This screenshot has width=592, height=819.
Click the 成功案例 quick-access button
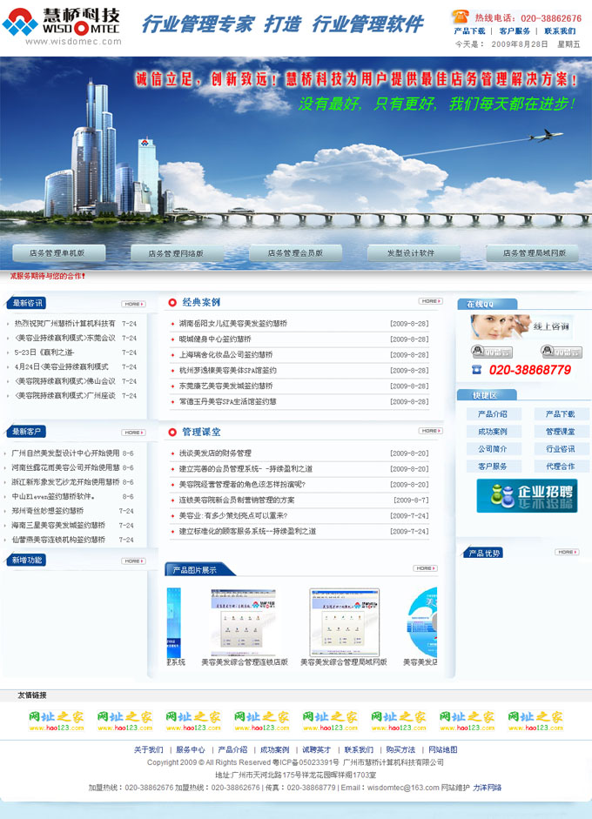pos(492,432)
